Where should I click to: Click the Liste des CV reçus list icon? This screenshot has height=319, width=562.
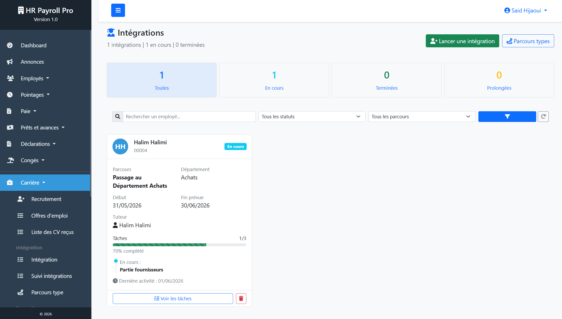point(20,232)
